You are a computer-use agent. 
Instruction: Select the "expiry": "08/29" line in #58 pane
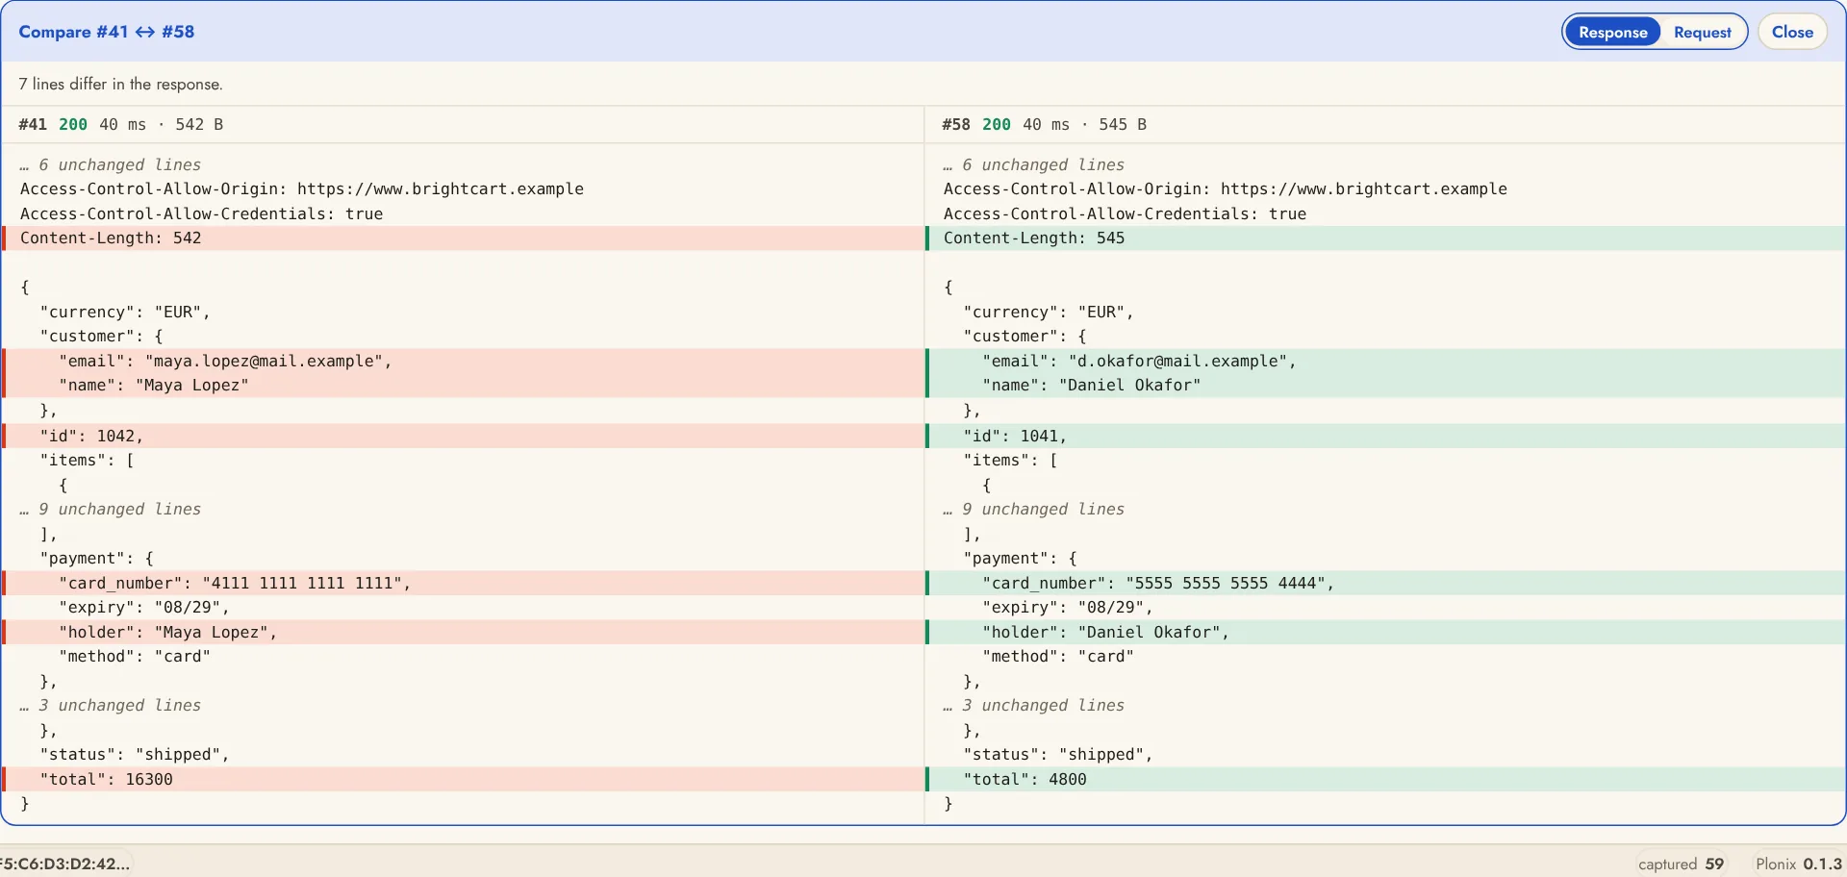(1385, 608)
